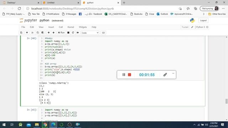
Task: Click the Not syncing profile button
Action: tap(209, 9)
